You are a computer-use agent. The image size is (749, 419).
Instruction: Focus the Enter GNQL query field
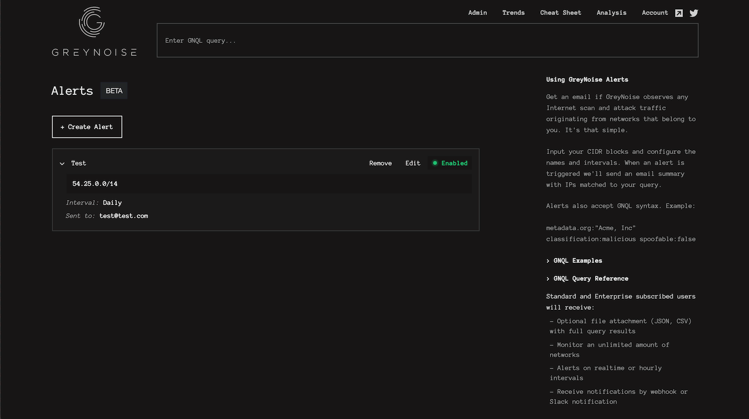tap(427, 41)
